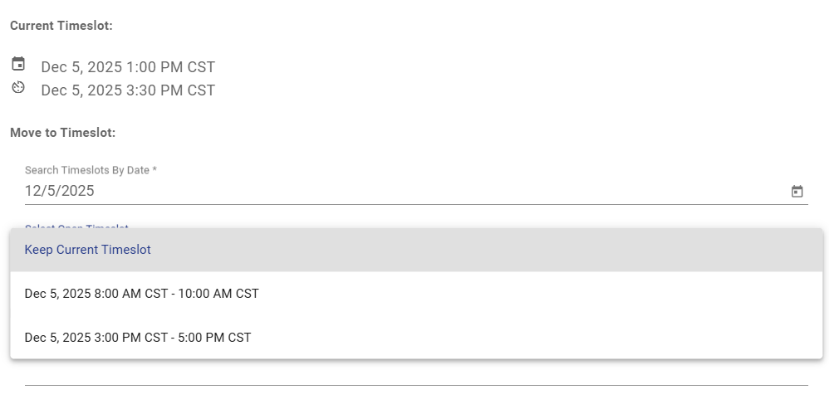The image size is (829, 414).
Task: Choose the 8:00 AM - 10:00 AM timeslot
Action: pyautogui.click(x=142, y=294)
